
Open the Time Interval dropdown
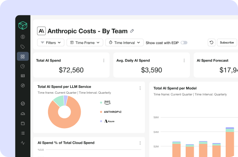tap(125, 42)
